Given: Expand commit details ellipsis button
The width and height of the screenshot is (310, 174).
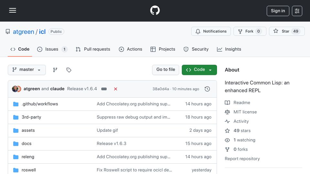Looking at the screenshot, I should coord(104,89).
